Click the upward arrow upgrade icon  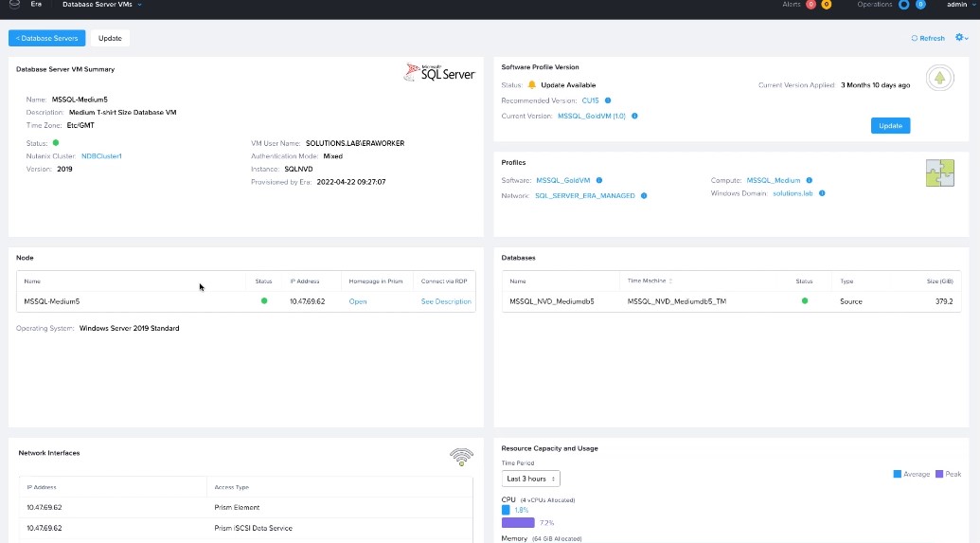click(939, 79)
